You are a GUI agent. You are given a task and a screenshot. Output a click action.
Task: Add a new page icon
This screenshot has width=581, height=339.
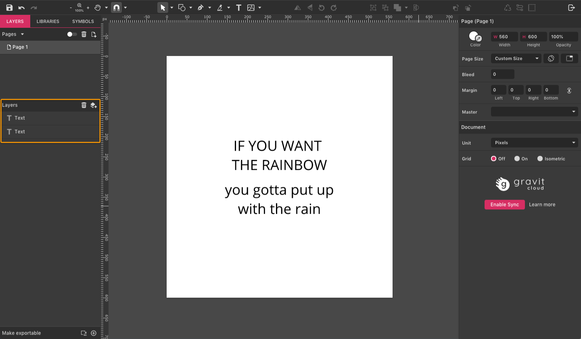click(x=94, y=34)
